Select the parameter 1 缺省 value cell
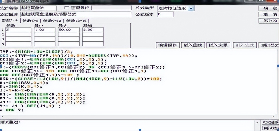Screen dimensions: 279x131 (x=93, y=30)
